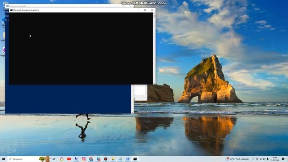Open the notification center icon

pyautogui.click(x=283, y=159)
